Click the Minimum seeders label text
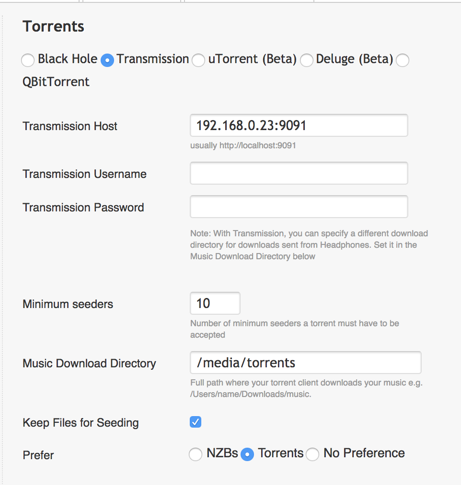Screen dimensions: 461x485 (x=68, y=304)
